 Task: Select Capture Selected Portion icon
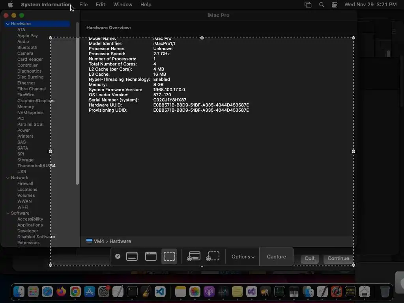pyautogui.click(x=169, y=256)
